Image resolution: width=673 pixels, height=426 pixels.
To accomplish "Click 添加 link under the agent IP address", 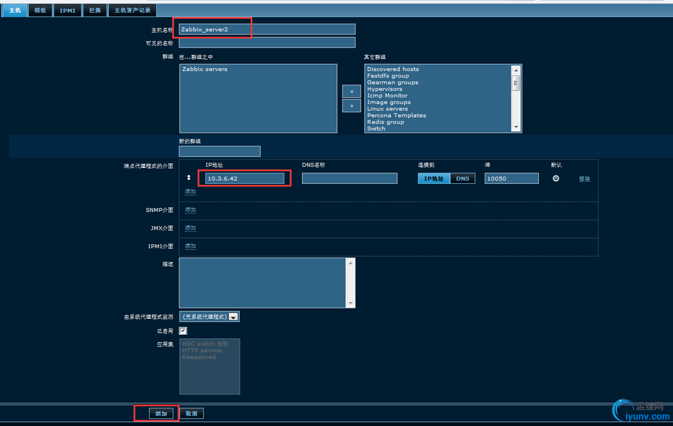I will tap(191, 192).
